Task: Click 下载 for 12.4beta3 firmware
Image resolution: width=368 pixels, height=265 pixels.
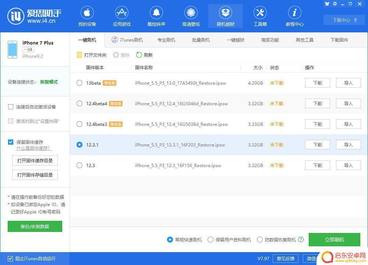Action: click(318, 124)
